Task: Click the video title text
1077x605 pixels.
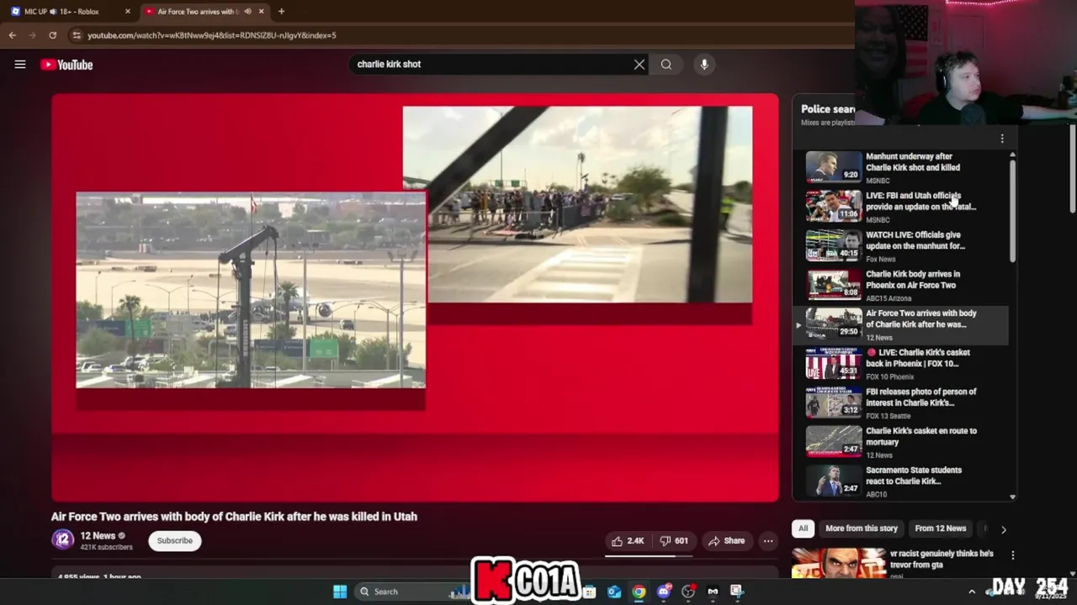Action: coord(234,517)
